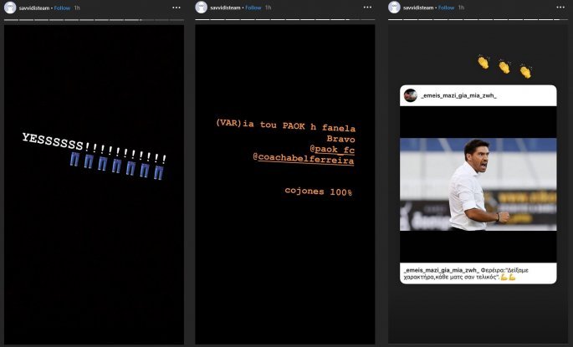Click the clapping hands emoji sticker

pos(504,66)
